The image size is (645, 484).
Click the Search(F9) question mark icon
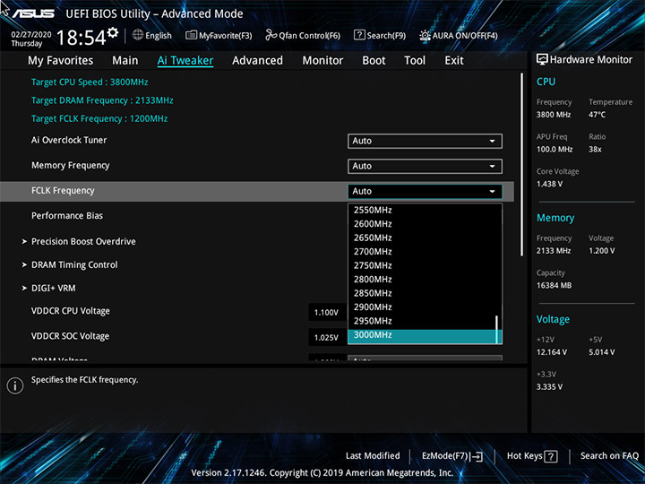359,35
